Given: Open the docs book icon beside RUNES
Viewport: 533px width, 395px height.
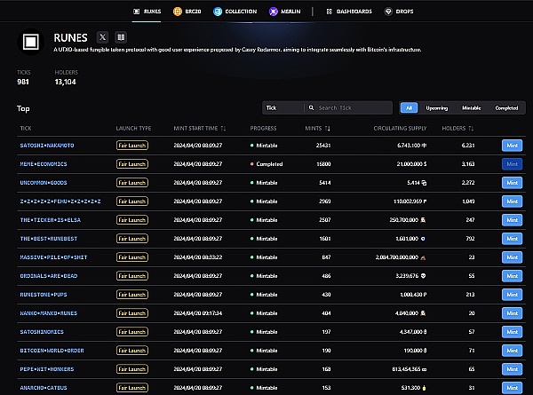Looking at the screenshot, I should (122, 38).
